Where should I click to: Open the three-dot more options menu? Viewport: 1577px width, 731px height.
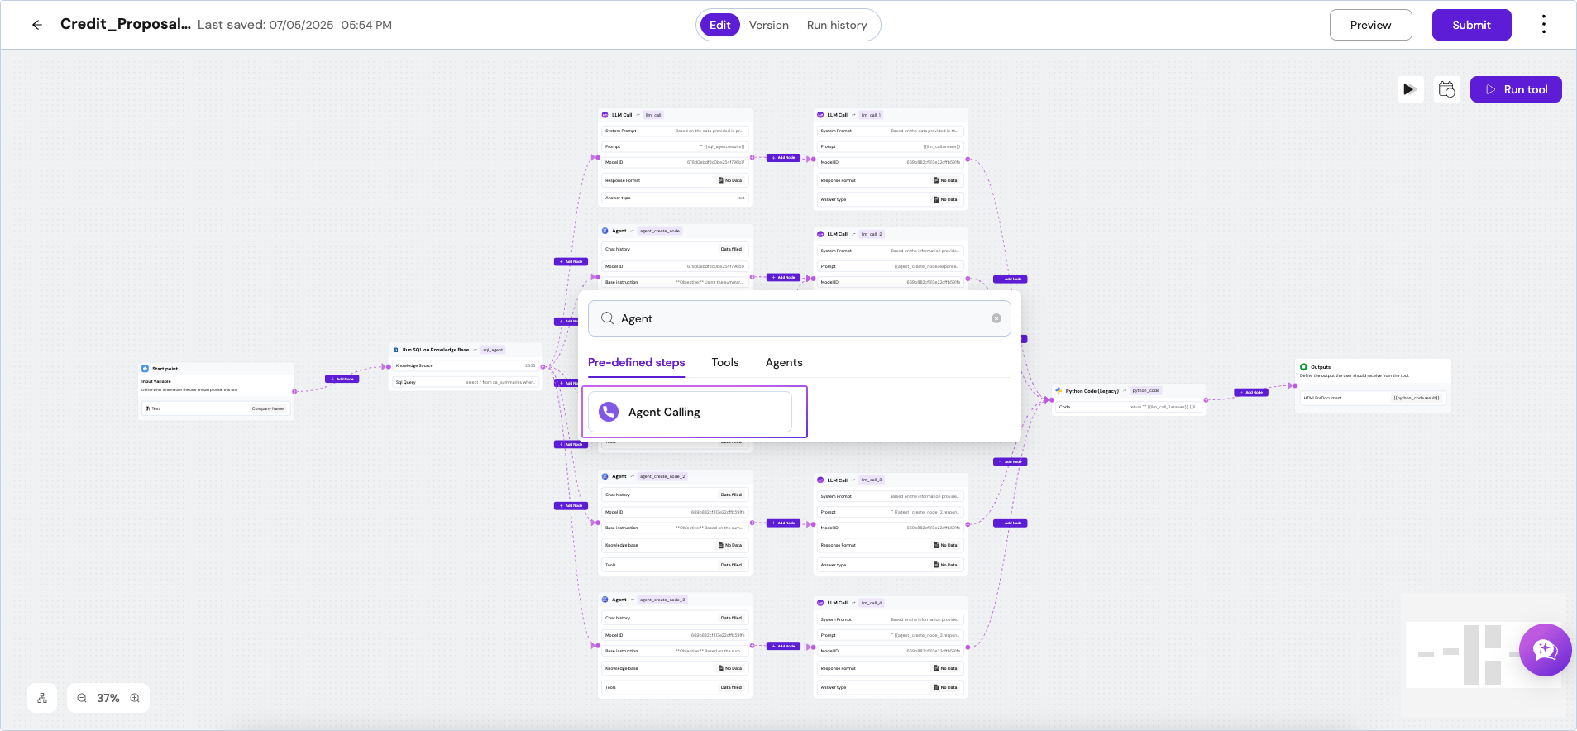pos(1543,25)
